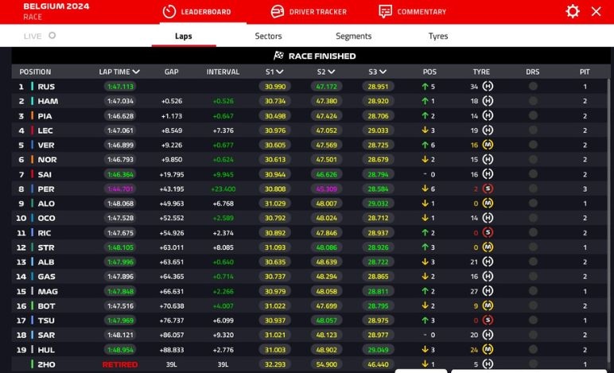The image size is (614, 373).
Task: Click LEC's team color bar
Action: click(x=33, y=130)
